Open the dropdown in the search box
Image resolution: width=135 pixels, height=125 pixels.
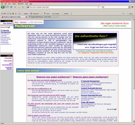click(x=129, y=7)
